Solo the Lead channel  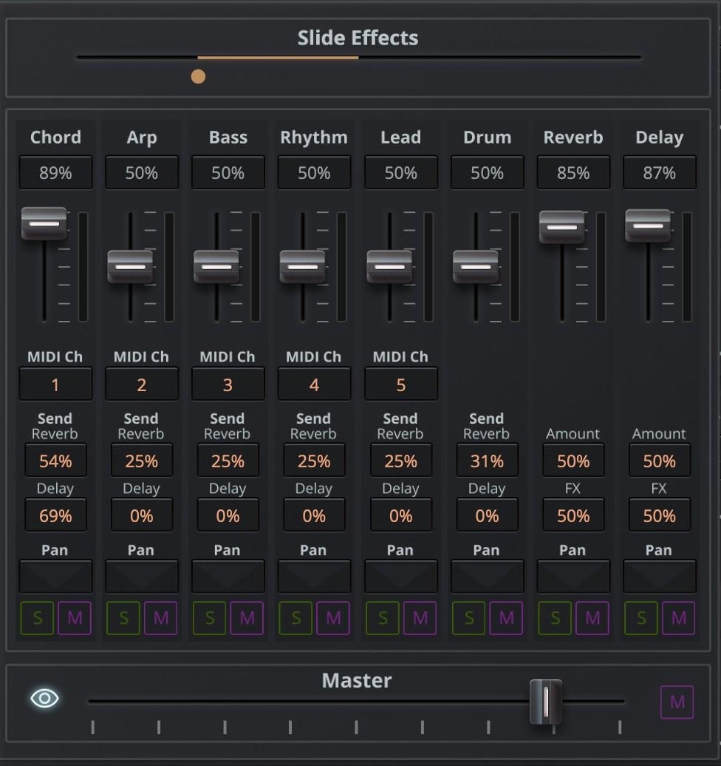[x=382, y=618]
